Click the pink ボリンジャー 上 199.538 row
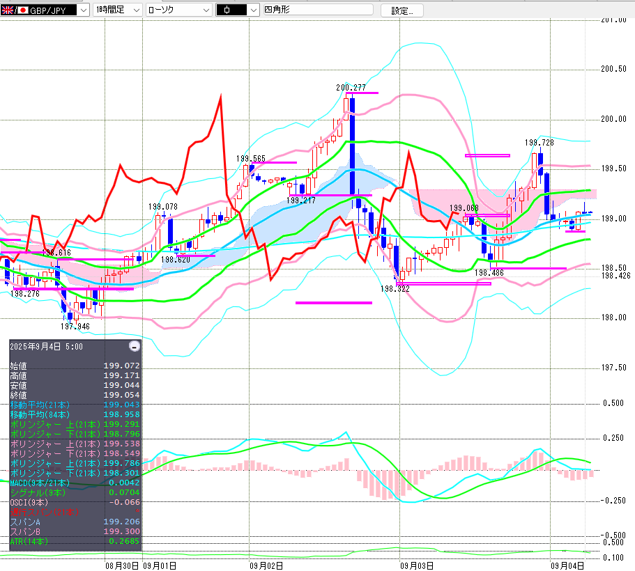This screenshot has width=635, height=571. tap(75, 444)
